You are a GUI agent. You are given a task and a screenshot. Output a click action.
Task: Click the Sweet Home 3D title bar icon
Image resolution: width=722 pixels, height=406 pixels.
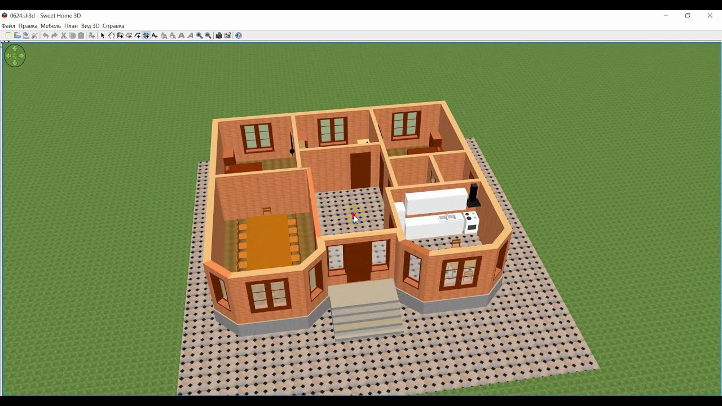point(5,16)
